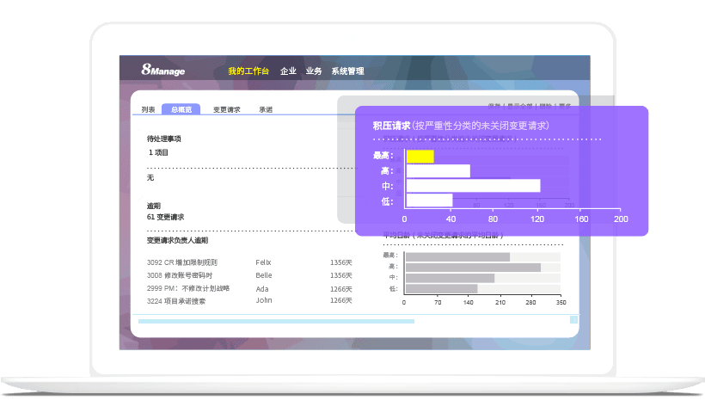The width and height of the screenshot is (705, 419).
Task: Click the gray 低 bar in average age chart
Action: (442, 288)
